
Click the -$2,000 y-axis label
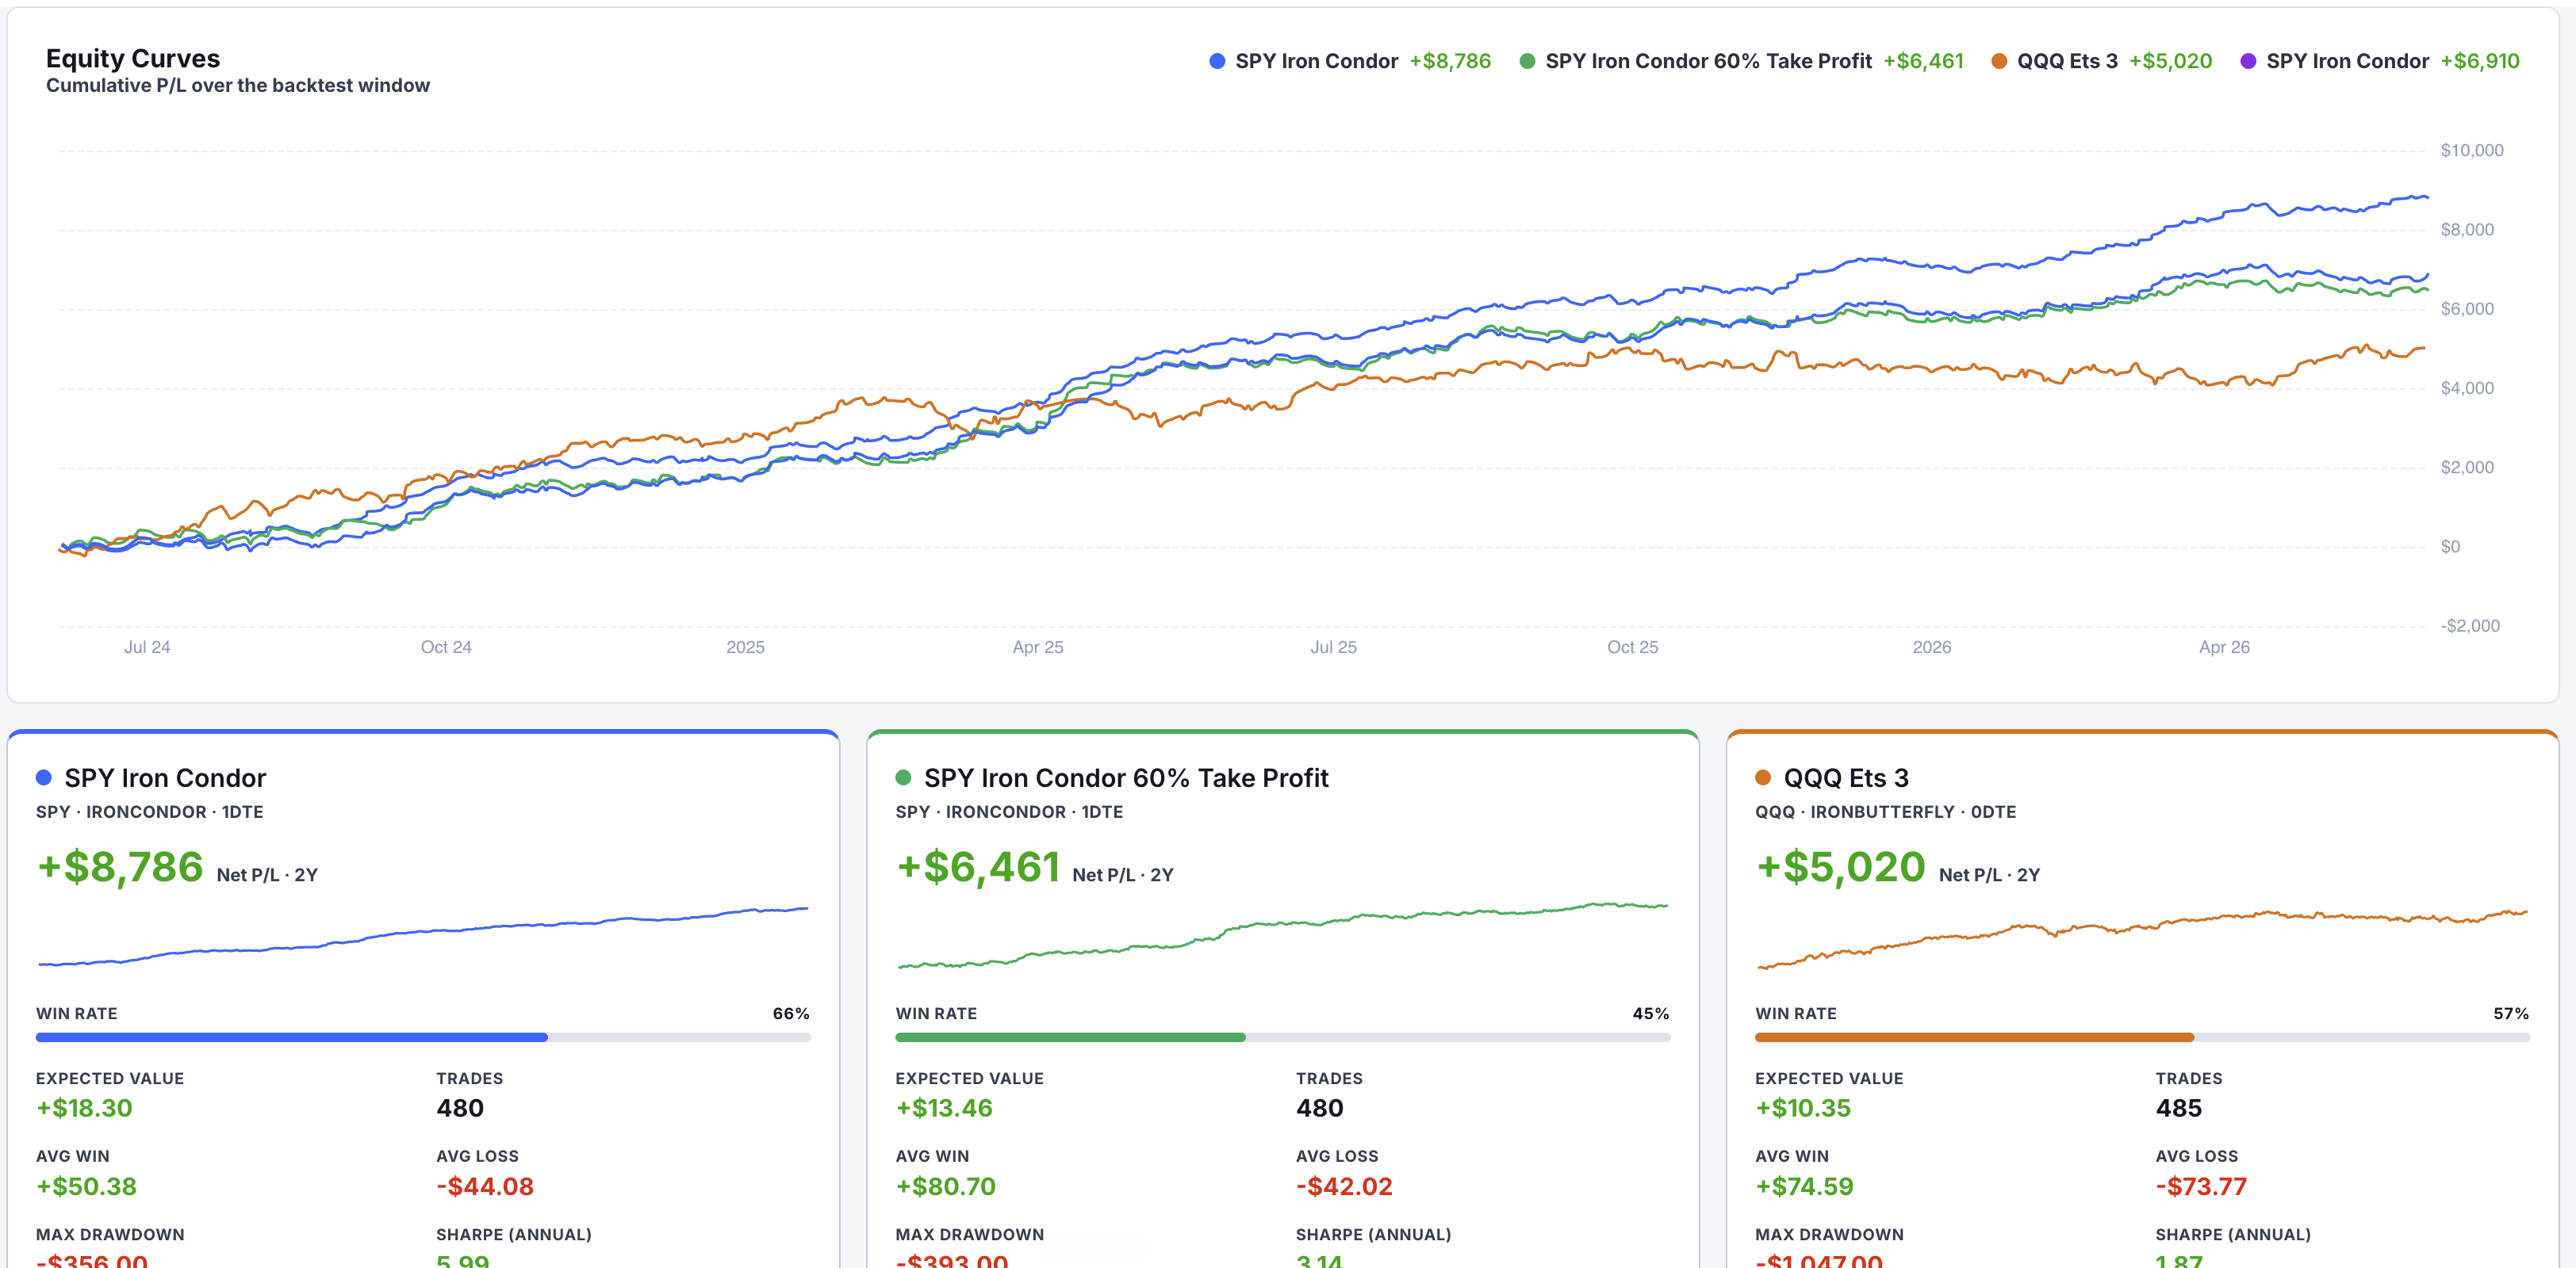pos(2470,625)
